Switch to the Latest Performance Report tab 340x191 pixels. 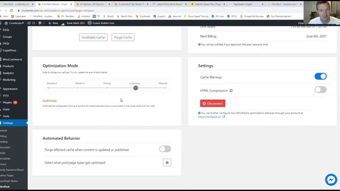coord(169,4)
